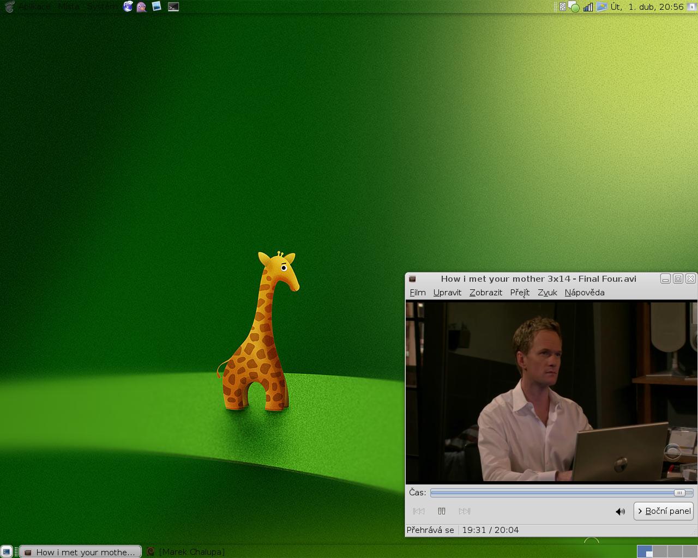Maximize the movie player window
This screenshot has height=558, width=698.
click(678, 279)
